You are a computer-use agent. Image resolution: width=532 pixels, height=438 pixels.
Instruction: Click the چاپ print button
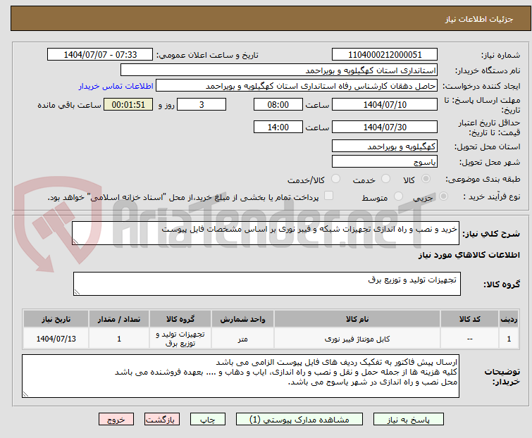pyautogui.click(x=208, y=420)
